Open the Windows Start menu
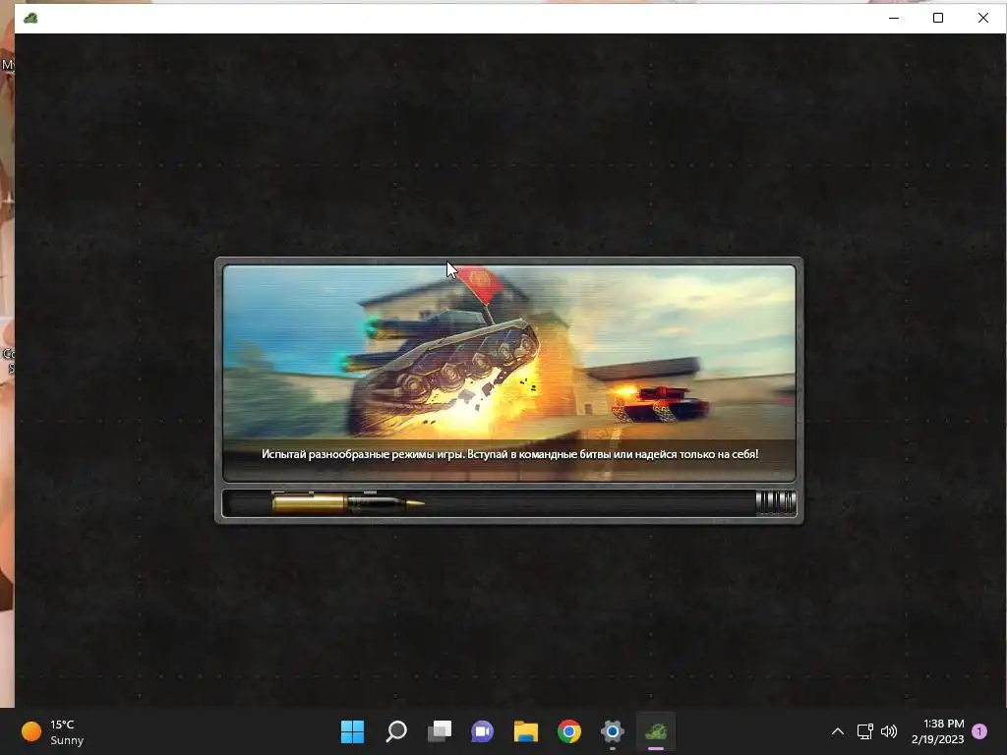Screen dimensions: 1007x755 click(x=352, y=731)
